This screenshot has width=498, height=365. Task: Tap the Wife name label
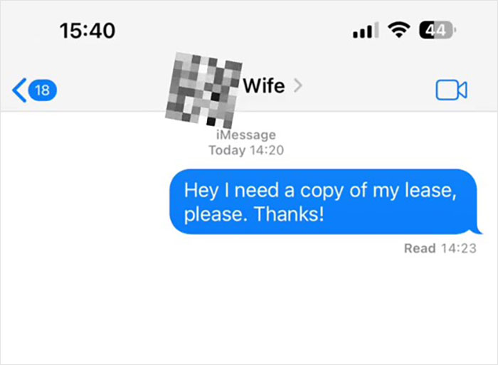click(x=264, y=86)
